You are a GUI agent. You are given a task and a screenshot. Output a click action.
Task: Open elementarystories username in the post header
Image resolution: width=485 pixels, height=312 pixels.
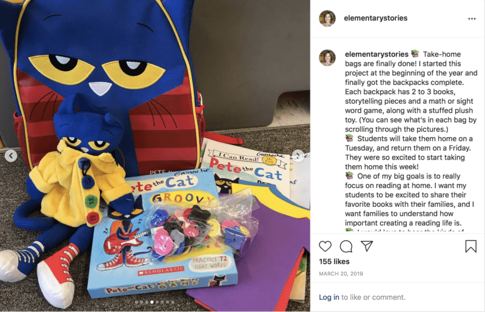[375, 18]
